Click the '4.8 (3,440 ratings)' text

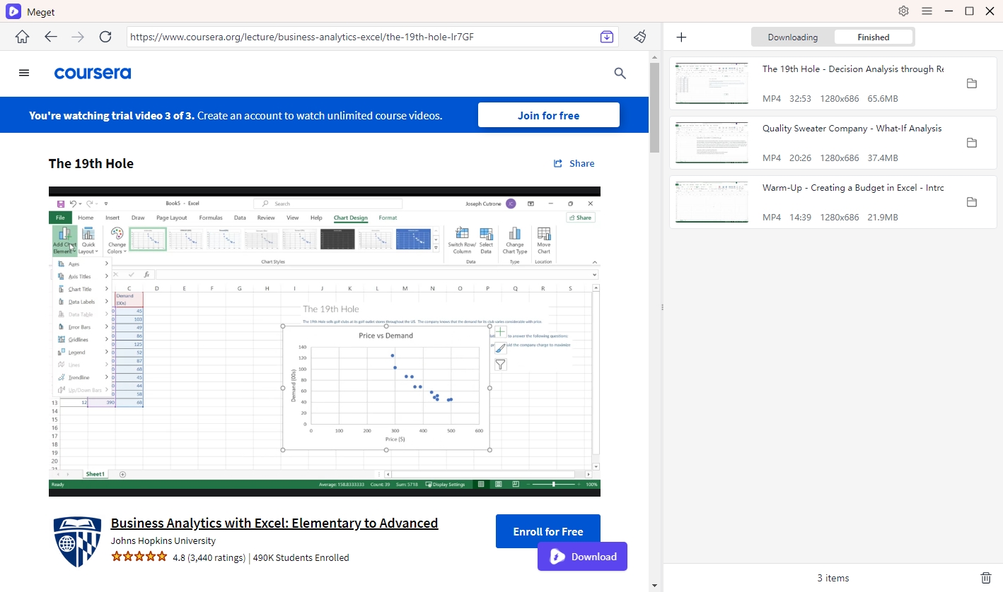(209, 557)
